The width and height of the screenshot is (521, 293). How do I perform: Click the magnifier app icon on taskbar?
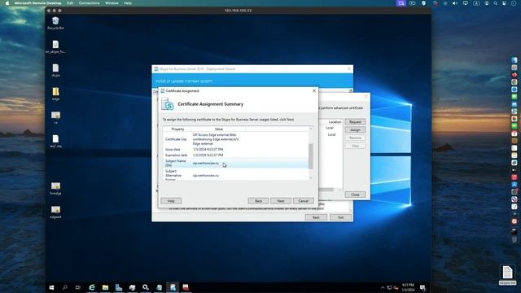146,287
